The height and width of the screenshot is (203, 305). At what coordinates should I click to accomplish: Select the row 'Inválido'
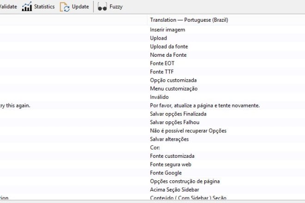click(159, 97)
